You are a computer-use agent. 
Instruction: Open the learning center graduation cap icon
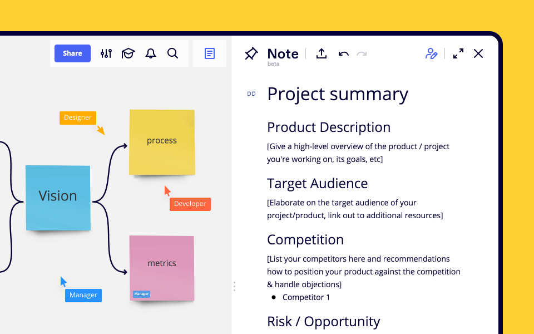pyautogui.click(x=128, y=53)
